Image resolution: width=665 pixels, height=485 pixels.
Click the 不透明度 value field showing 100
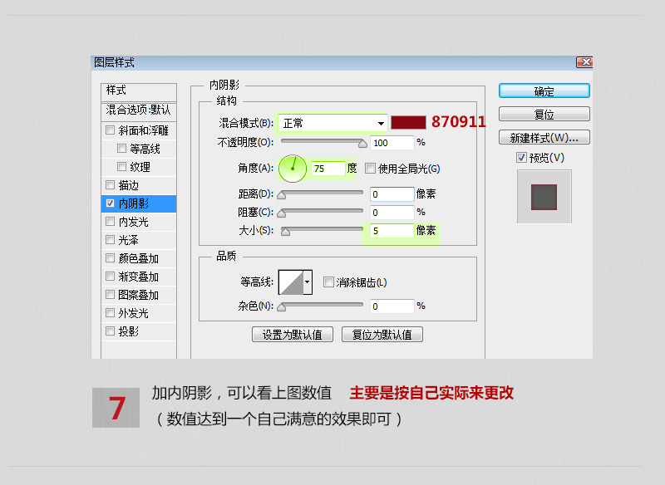click(x=392, y=143)
